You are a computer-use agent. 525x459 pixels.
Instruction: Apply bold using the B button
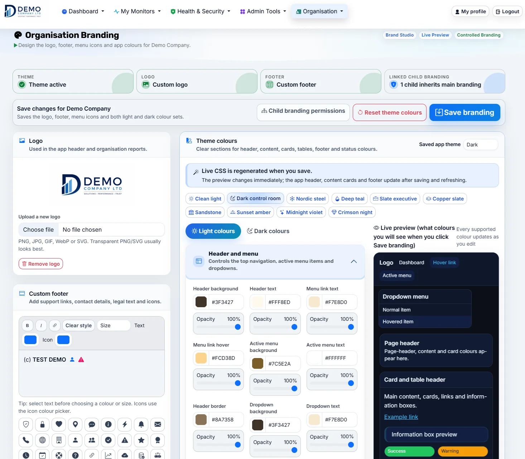click(28, 325)
